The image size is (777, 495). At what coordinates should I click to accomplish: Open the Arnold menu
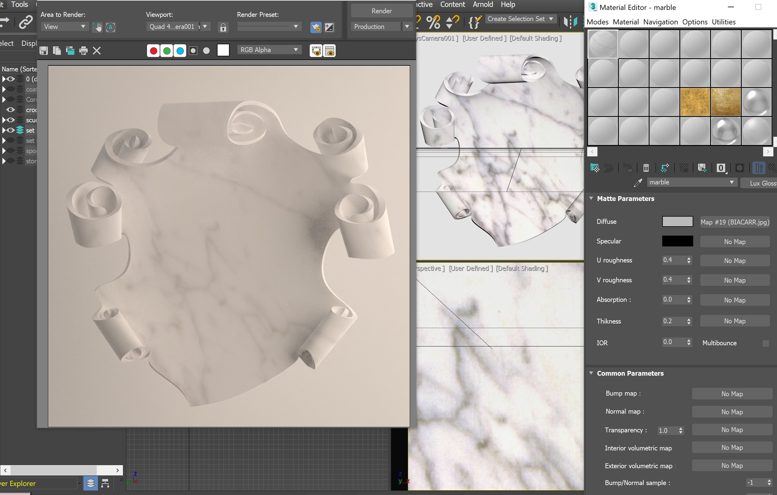pos(482,5)
